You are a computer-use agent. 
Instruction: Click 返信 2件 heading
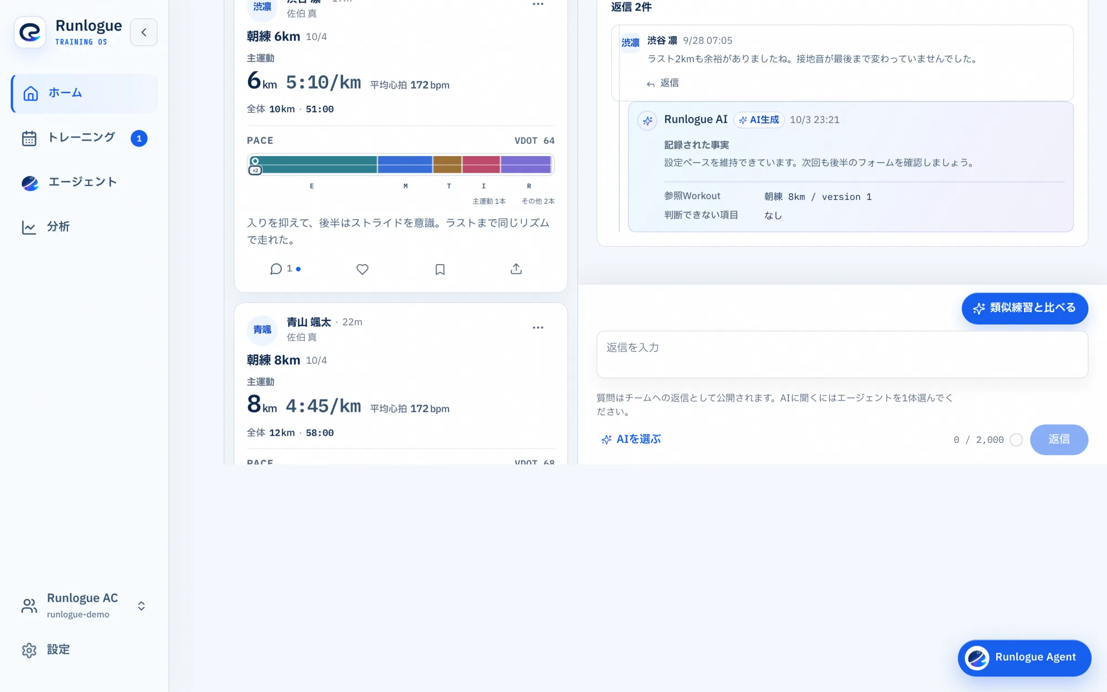[631, 7]
